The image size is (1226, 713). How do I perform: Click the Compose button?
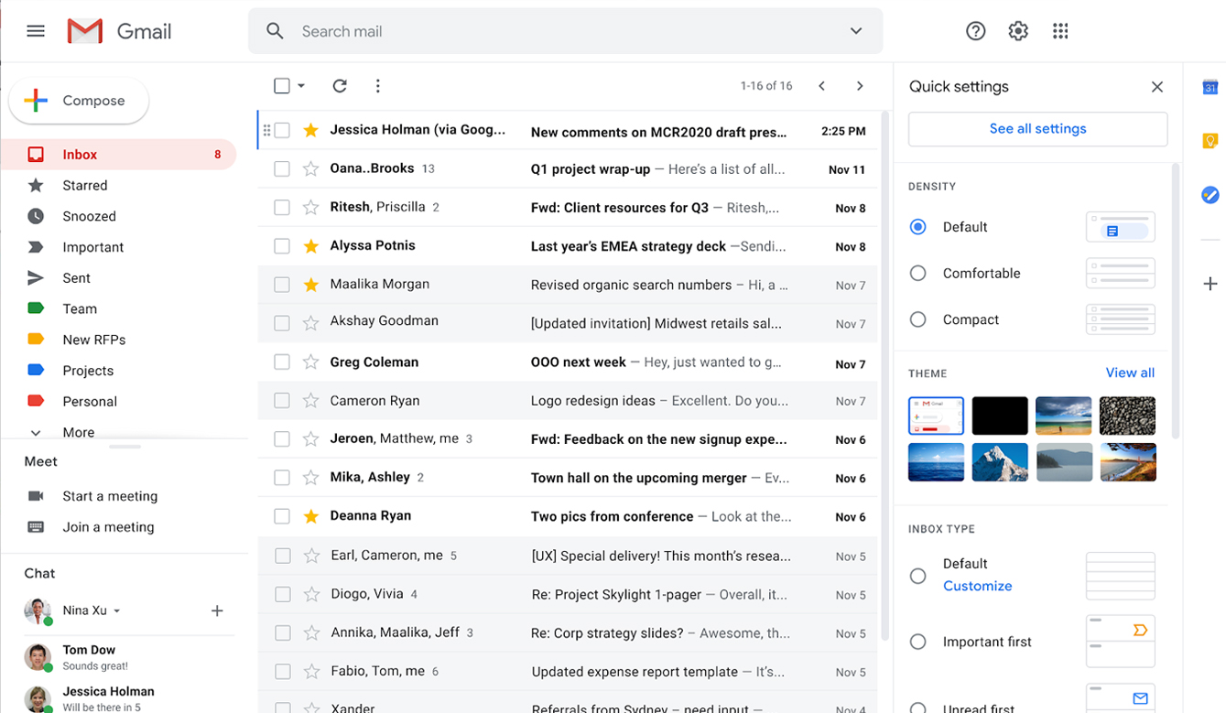click(79, 101)
